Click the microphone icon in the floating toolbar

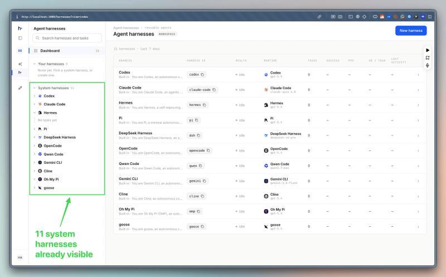(428, 65)
